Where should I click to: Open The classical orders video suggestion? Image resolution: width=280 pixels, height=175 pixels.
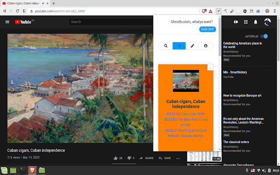click(236, 142)
